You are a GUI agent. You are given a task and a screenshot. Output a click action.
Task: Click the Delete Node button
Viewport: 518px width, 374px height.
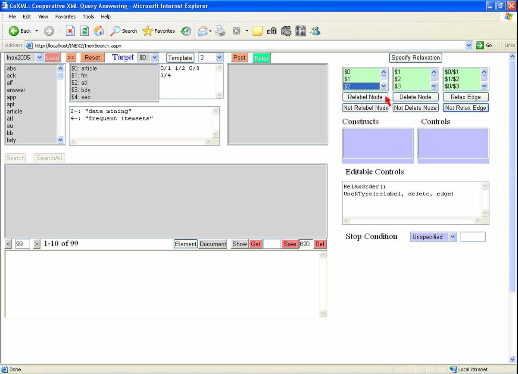click(415, 97)
